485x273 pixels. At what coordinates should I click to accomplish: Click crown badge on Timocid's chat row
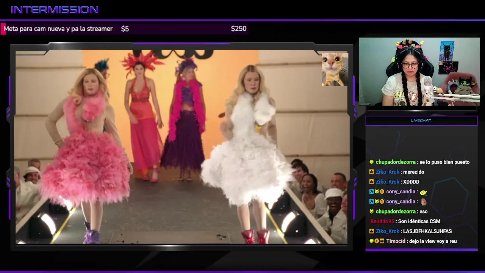point(382,241)
